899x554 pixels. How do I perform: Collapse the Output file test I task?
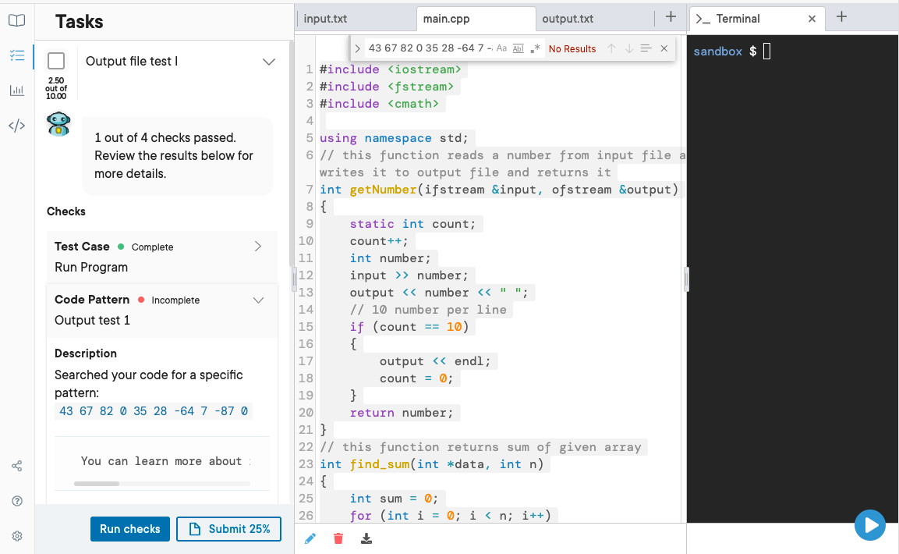click(268, 61)
